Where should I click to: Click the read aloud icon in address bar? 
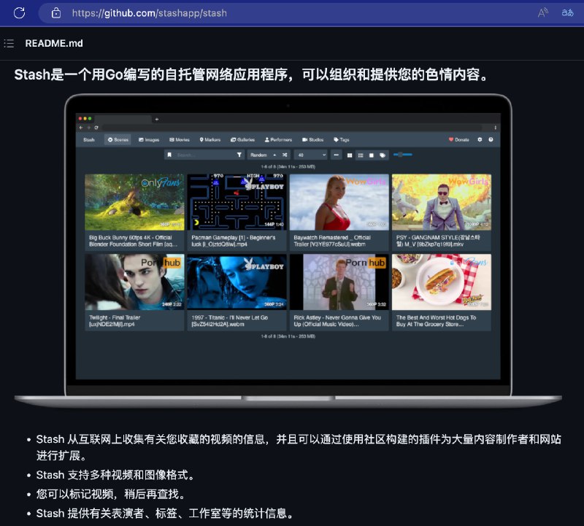543,13
